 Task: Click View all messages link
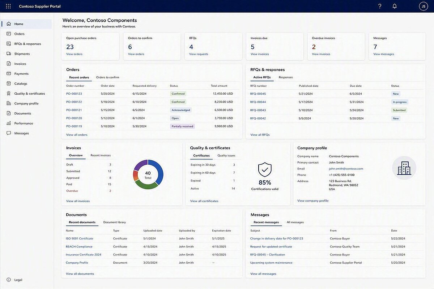[x=263, y=274]
